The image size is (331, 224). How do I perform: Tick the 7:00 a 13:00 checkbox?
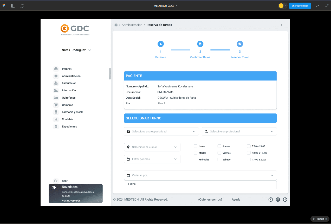coord(249,146)
